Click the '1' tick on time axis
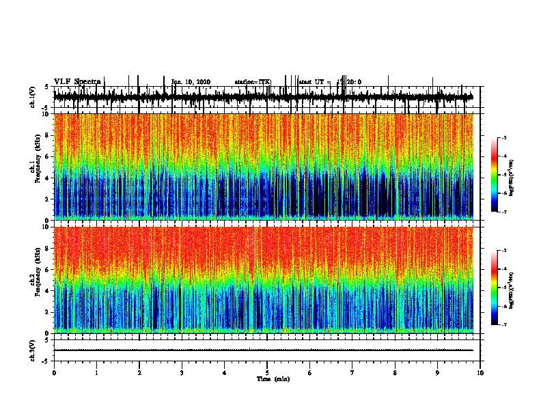Viewport: 541px width, 418px height. (96, 373)
